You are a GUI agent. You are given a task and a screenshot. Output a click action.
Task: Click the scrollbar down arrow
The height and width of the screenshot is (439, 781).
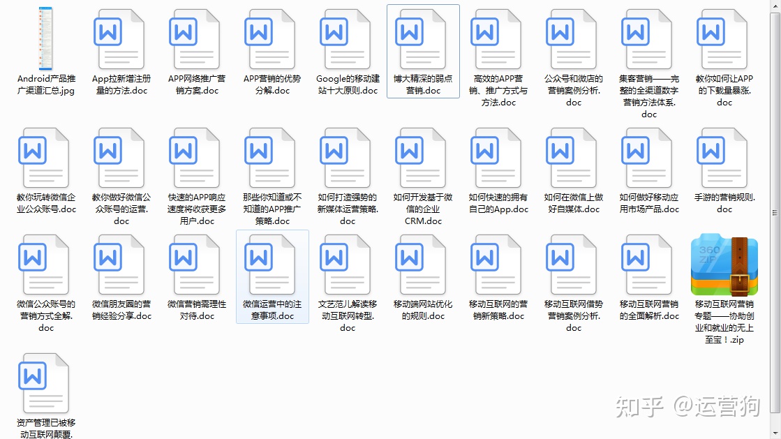(x=775, y=433)
